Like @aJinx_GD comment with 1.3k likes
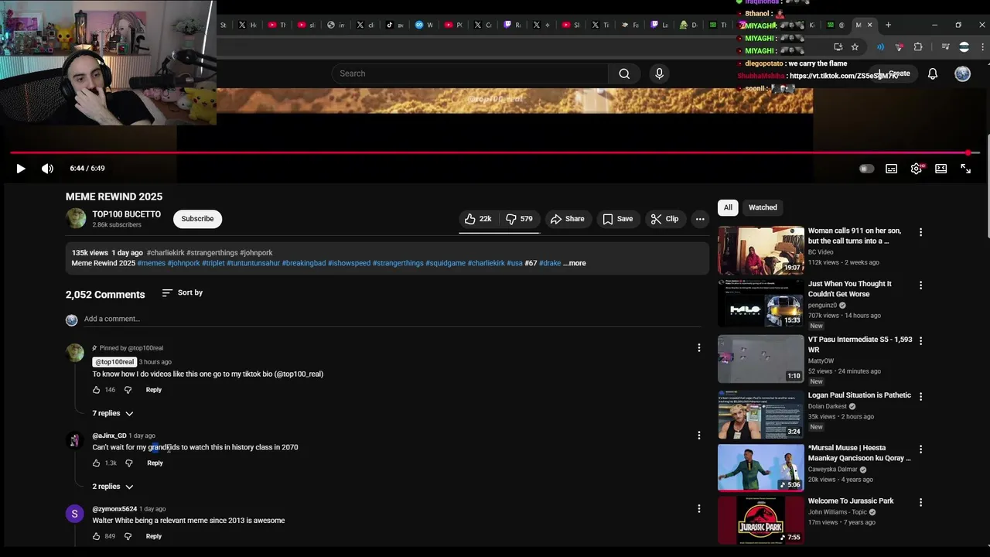Image resolution: width=990 pixels, height=557 pixels. (97, 463)
